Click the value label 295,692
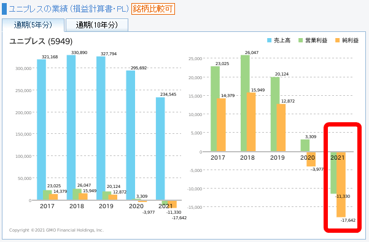Image resolution: width=369 pixels, height=242 pixels. click(139, 68)
